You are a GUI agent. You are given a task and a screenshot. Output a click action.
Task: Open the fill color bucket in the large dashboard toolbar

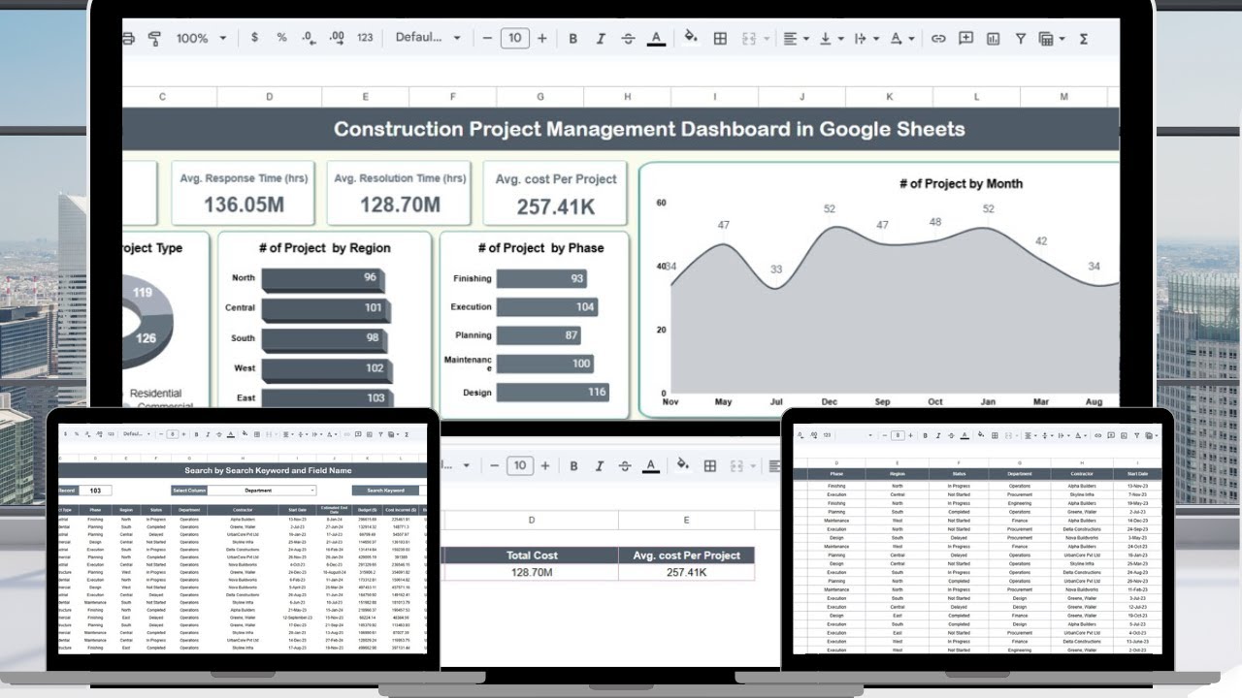pos(691,38)
